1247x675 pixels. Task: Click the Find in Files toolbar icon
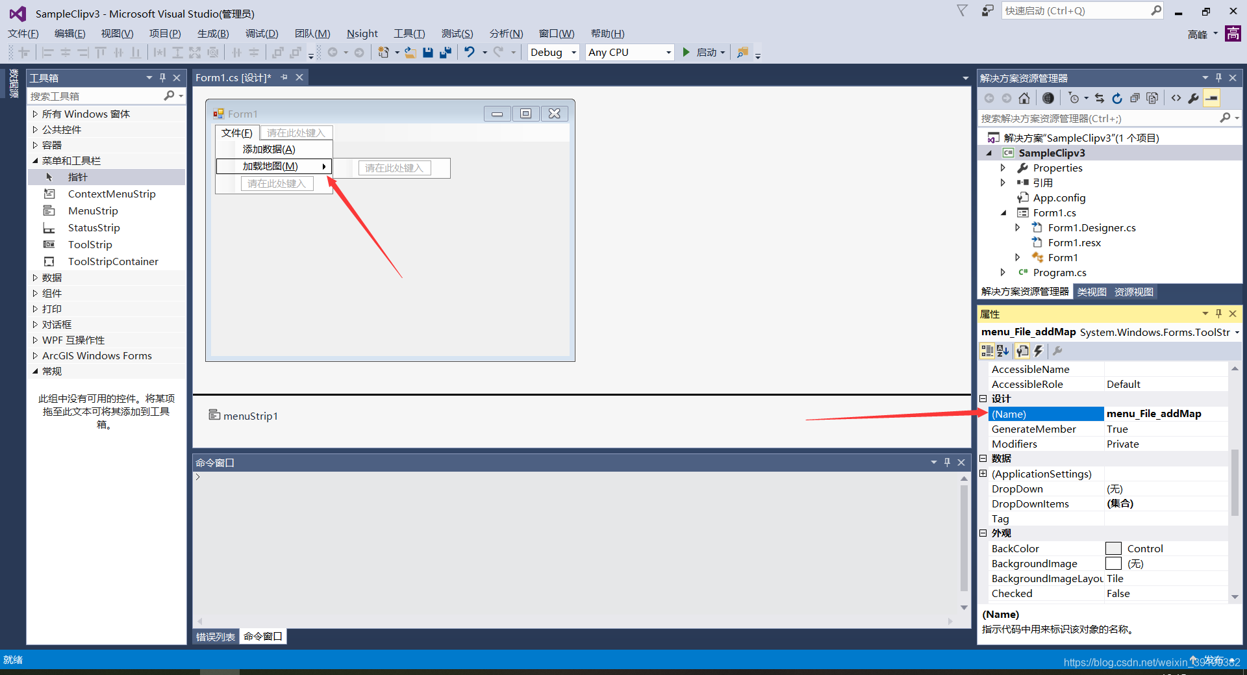[x=742, y=53]
